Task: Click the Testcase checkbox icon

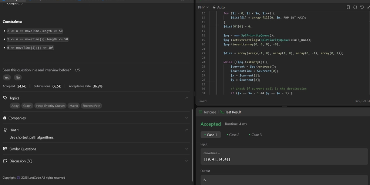Action: [x=201, y=112]
